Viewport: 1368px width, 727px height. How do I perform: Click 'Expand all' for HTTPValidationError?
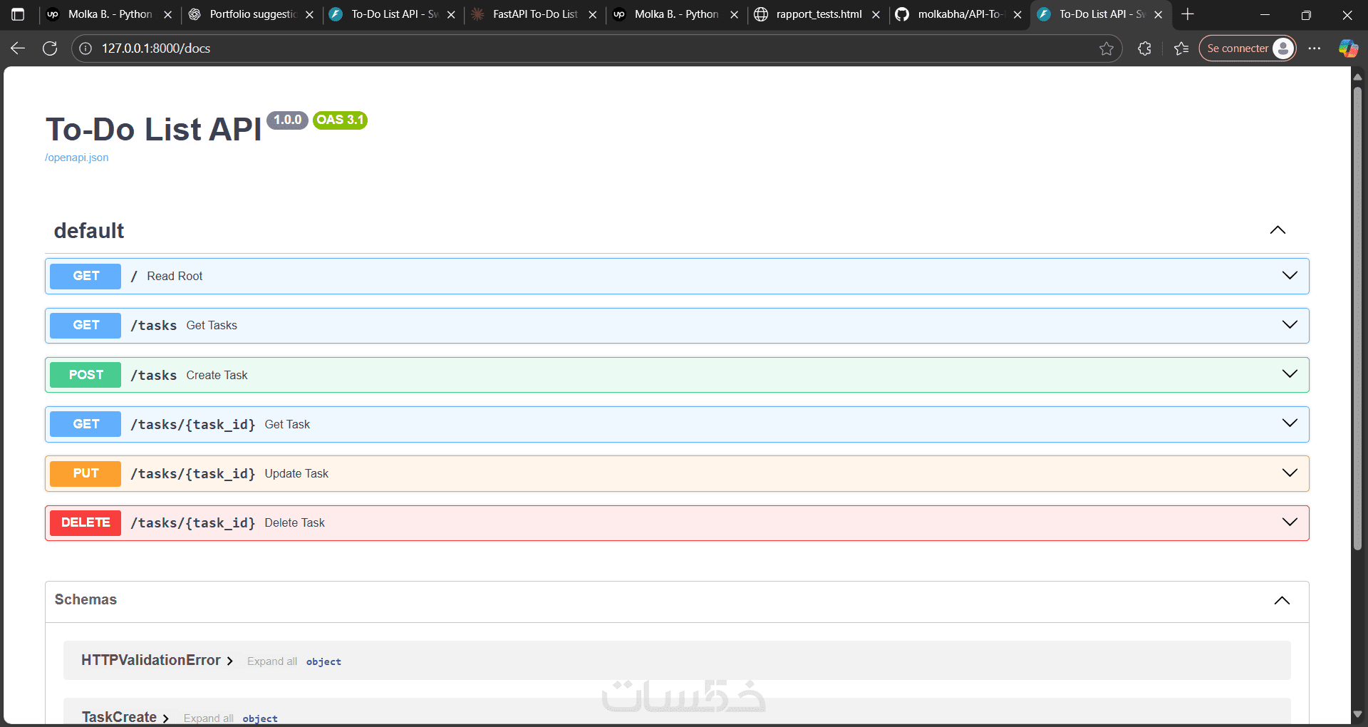tap(272, 661)
